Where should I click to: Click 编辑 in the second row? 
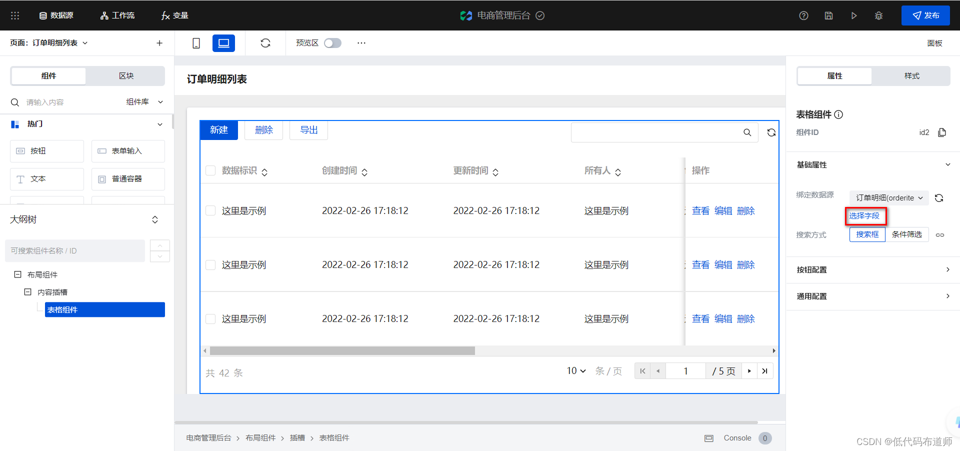point(723,265)
